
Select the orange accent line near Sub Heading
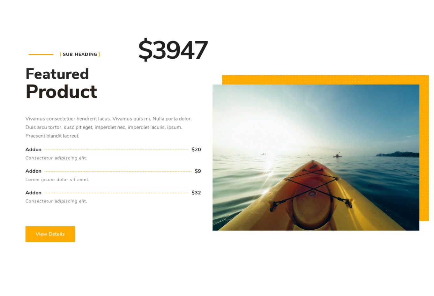coord(41,54)
